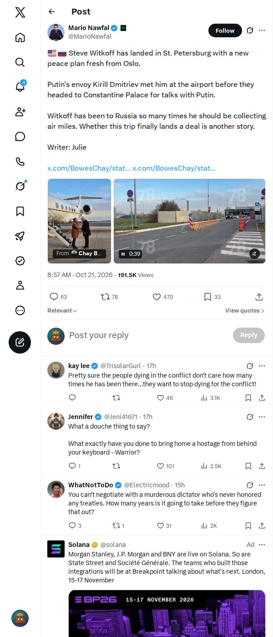Screen dimensions: 273x637
Task: Open the More circle menu in sidebar
Action: click(x=20, y=310)
